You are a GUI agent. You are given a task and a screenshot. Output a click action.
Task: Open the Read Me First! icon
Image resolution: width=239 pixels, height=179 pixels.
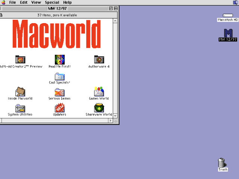point(60,60)
